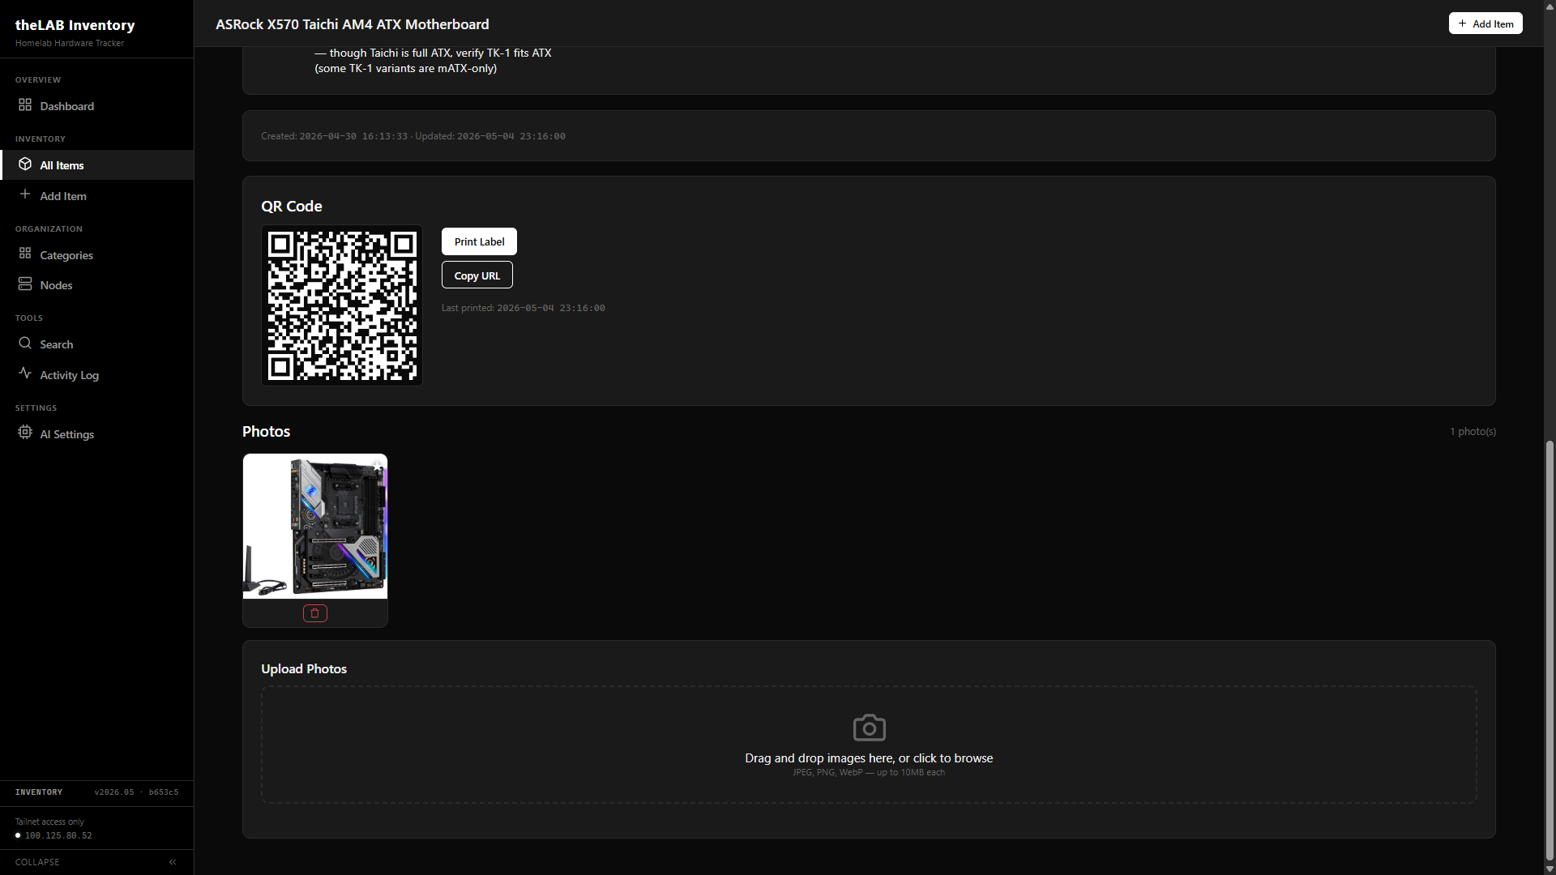Viewport: 1556px width, 875px height.
Task: Collapse sidebar using double chevron icon
Action: coord(173,862)
